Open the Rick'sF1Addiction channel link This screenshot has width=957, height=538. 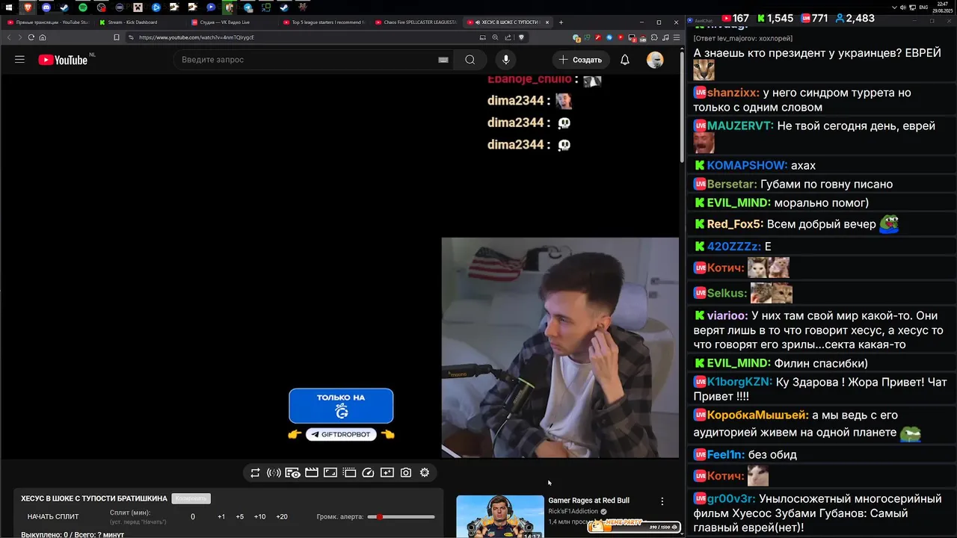click(573, 512)
